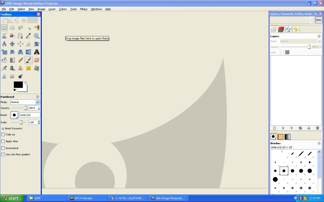Open the Paintbrush tool options menu arrow
The image size is (324, 202).
37,97
